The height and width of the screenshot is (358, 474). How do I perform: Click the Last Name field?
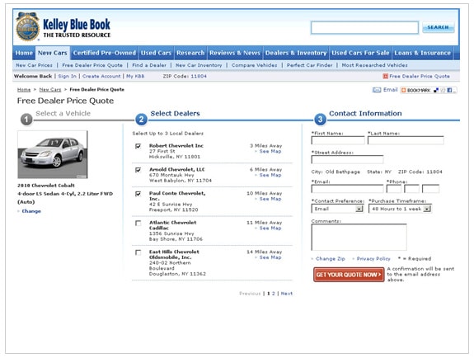tap(406, 140)
